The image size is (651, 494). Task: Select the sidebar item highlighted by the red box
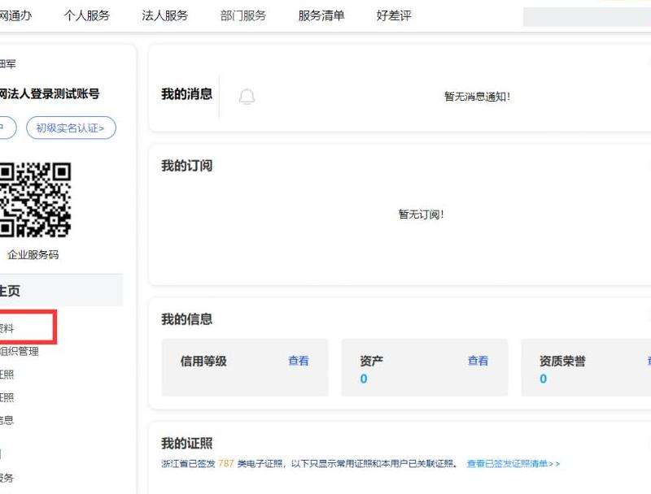click(24, 328)
